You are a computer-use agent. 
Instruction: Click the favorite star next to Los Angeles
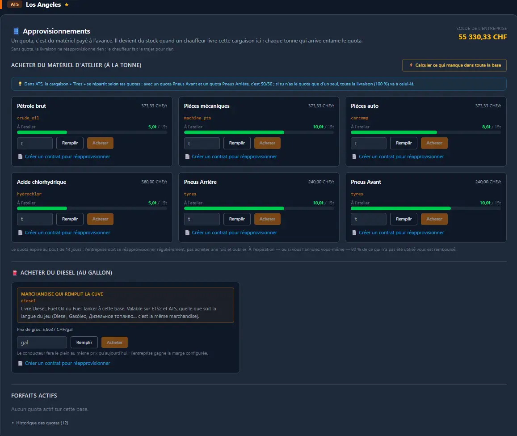click(67, 4)
